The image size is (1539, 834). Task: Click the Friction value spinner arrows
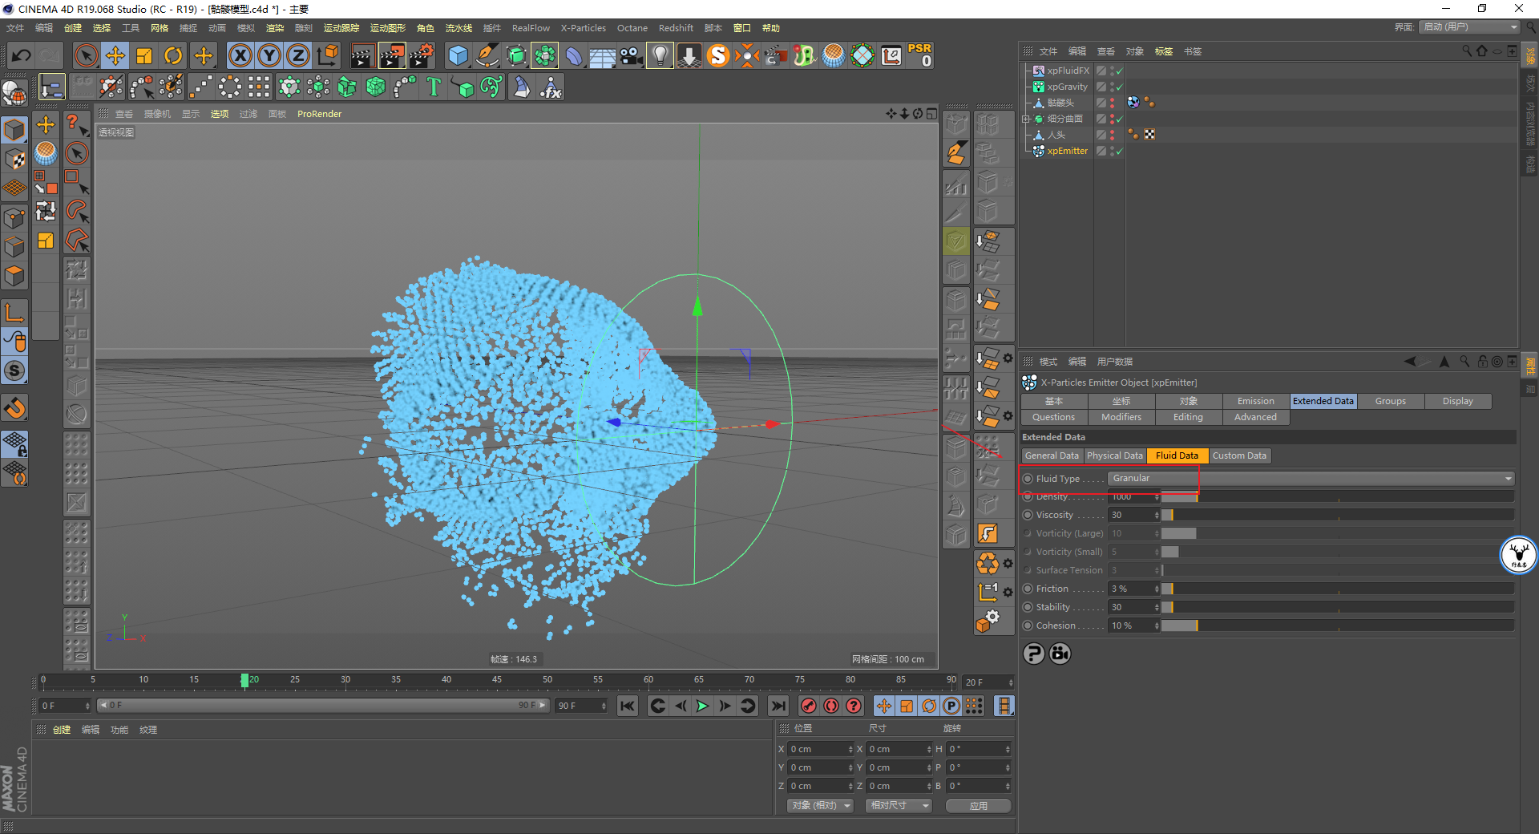click(1157, 589)
